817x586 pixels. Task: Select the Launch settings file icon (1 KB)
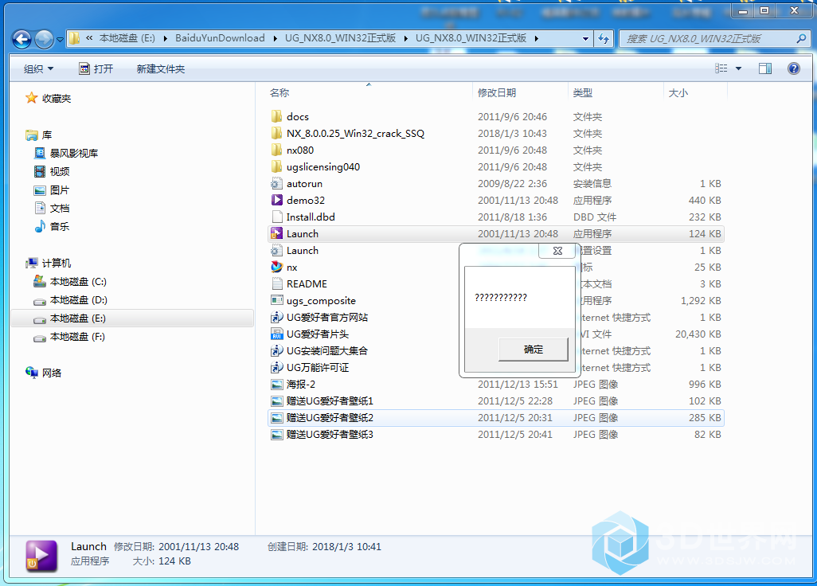[276, 251]
